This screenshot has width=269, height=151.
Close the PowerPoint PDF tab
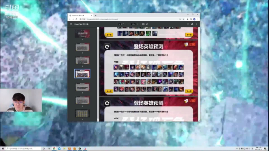point(92,15)
